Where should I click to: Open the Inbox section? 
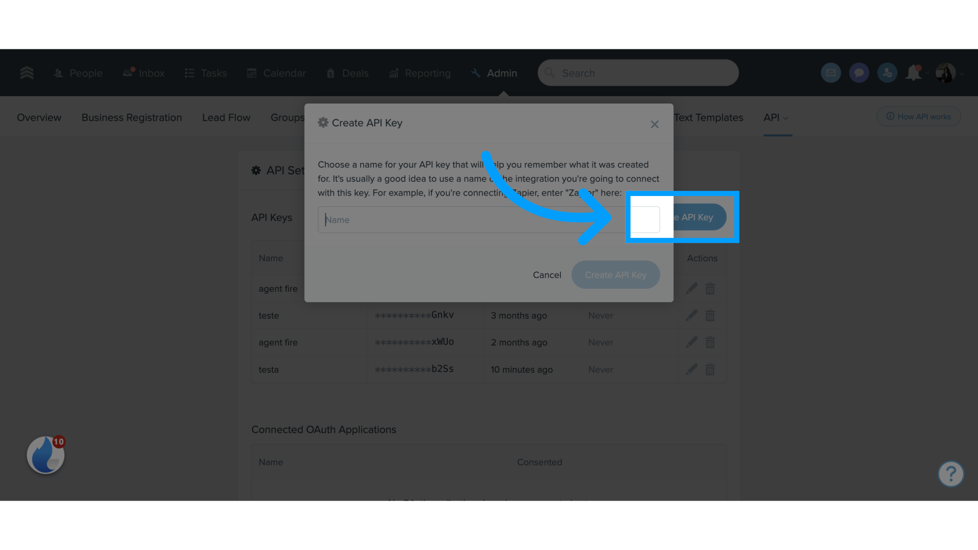coord(143,72)
